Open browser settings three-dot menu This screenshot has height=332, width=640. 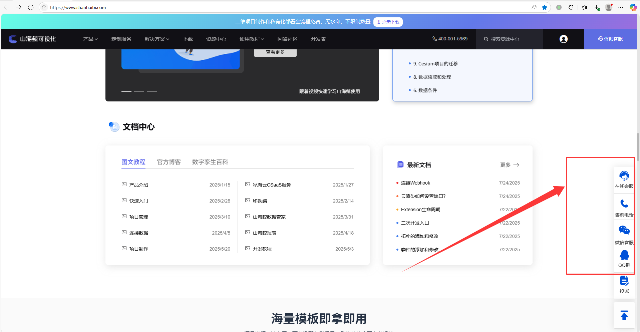pos(621,7)
